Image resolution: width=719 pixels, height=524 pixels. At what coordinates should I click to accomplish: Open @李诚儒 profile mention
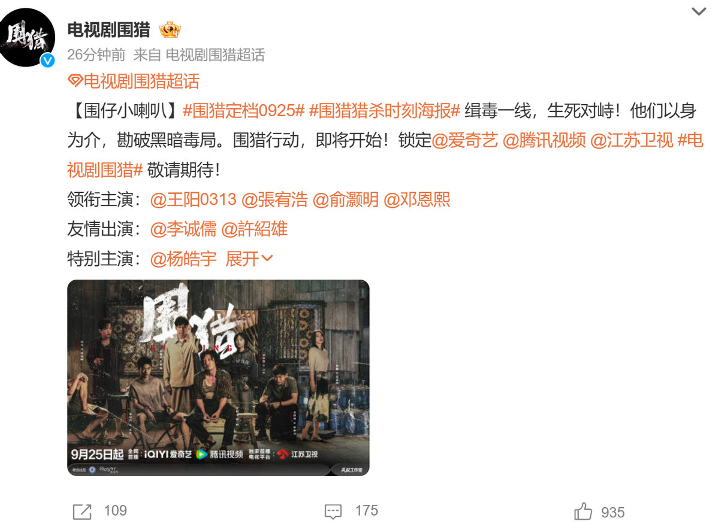coord(183,229)
